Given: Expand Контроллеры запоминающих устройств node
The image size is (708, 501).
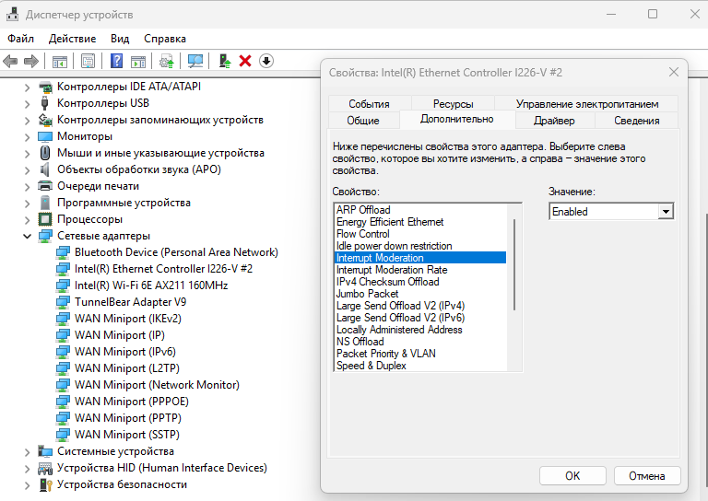Looking at the screenshot, I should tap(27, 121).
